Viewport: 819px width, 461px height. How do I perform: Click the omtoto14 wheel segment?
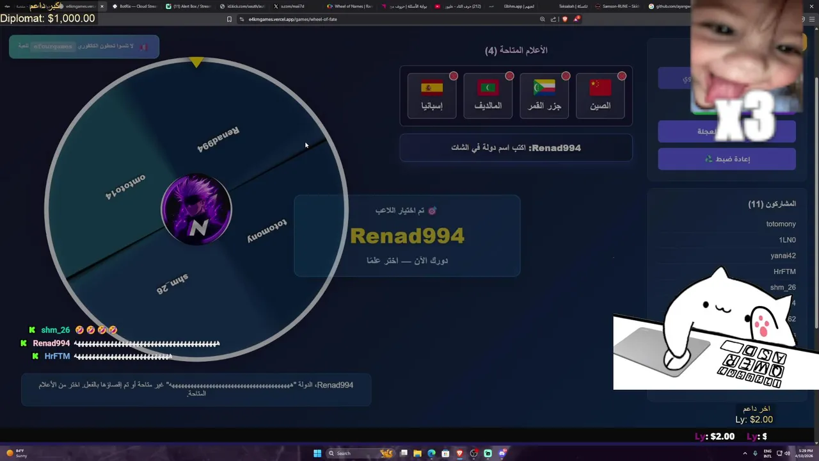coord(125,186)
